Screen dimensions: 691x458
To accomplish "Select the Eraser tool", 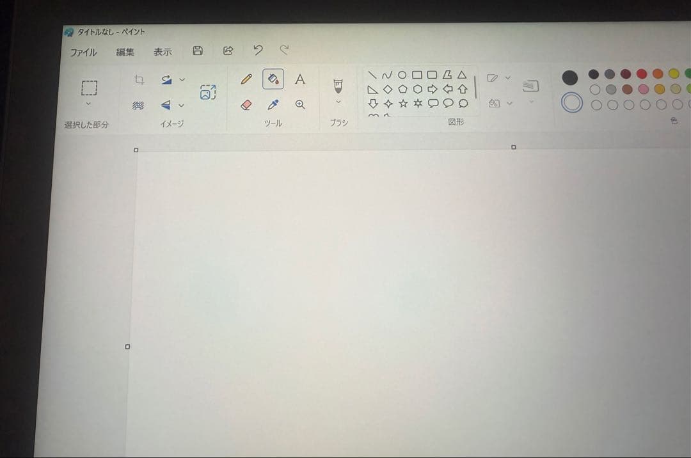I will tap(246, 105).
